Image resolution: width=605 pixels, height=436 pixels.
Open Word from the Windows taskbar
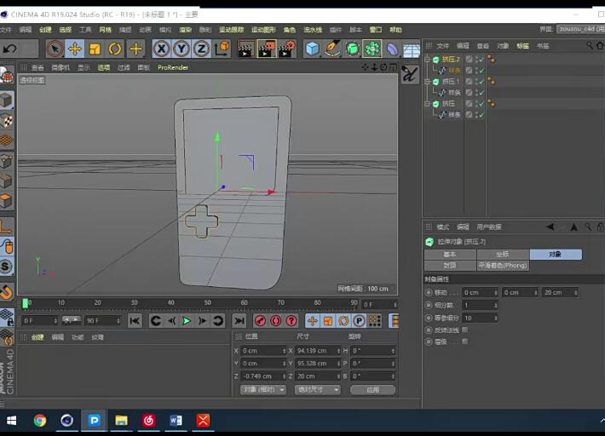click(176, 421)
